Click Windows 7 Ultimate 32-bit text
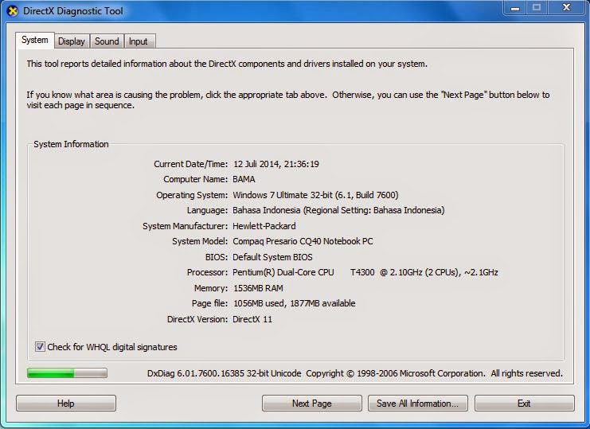 click(x=315, y=195)
